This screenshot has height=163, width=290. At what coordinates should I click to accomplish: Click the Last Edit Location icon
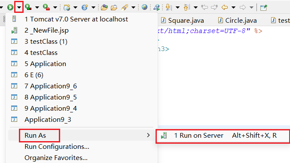pos(205,7)
